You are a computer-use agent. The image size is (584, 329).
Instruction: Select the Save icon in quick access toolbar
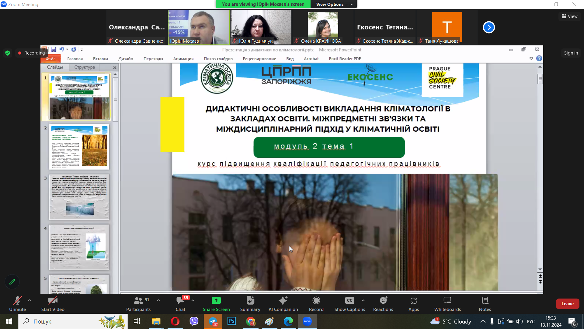54,49
